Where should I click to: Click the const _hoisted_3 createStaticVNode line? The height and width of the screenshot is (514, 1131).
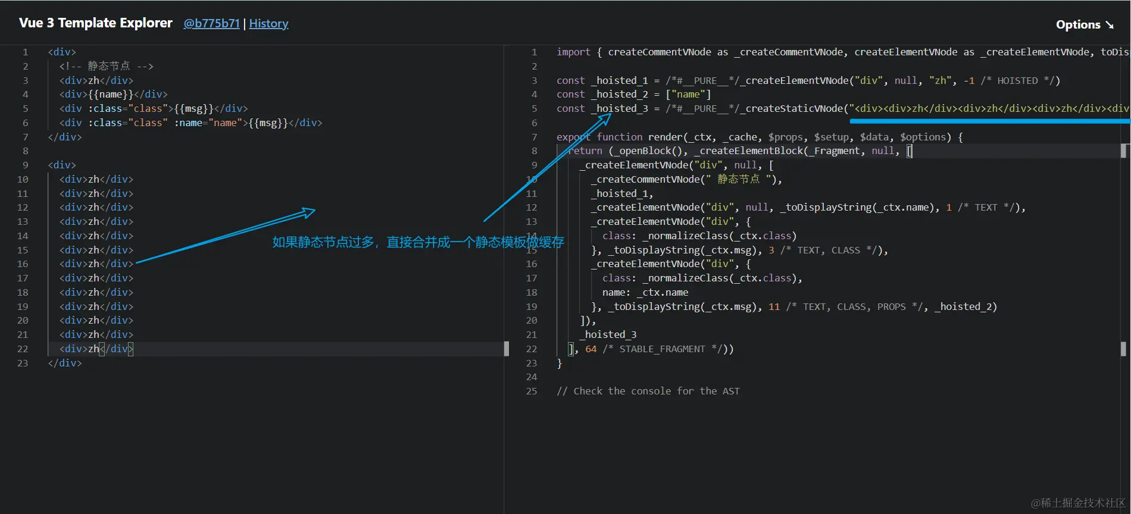(843, 108)
